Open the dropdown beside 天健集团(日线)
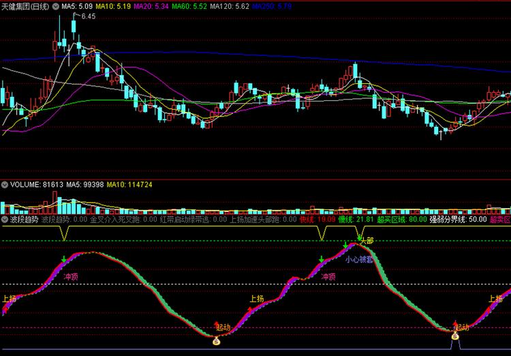Viewport: 511px width, 356px height. point(56,7)
